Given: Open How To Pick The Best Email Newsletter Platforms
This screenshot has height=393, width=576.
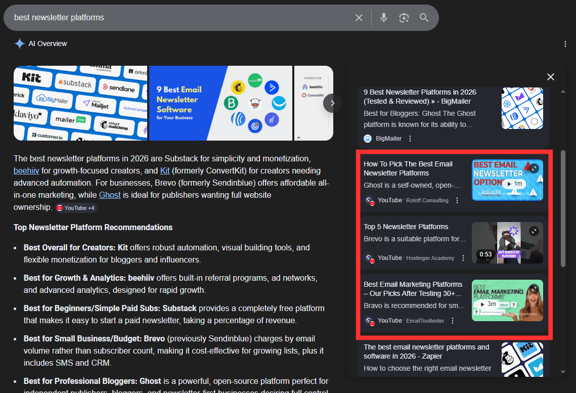Looking at the screenshot, I should coord(408,168).
